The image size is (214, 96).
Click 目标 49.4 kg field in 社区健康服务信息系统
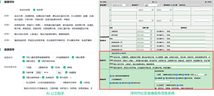point(199,75)
